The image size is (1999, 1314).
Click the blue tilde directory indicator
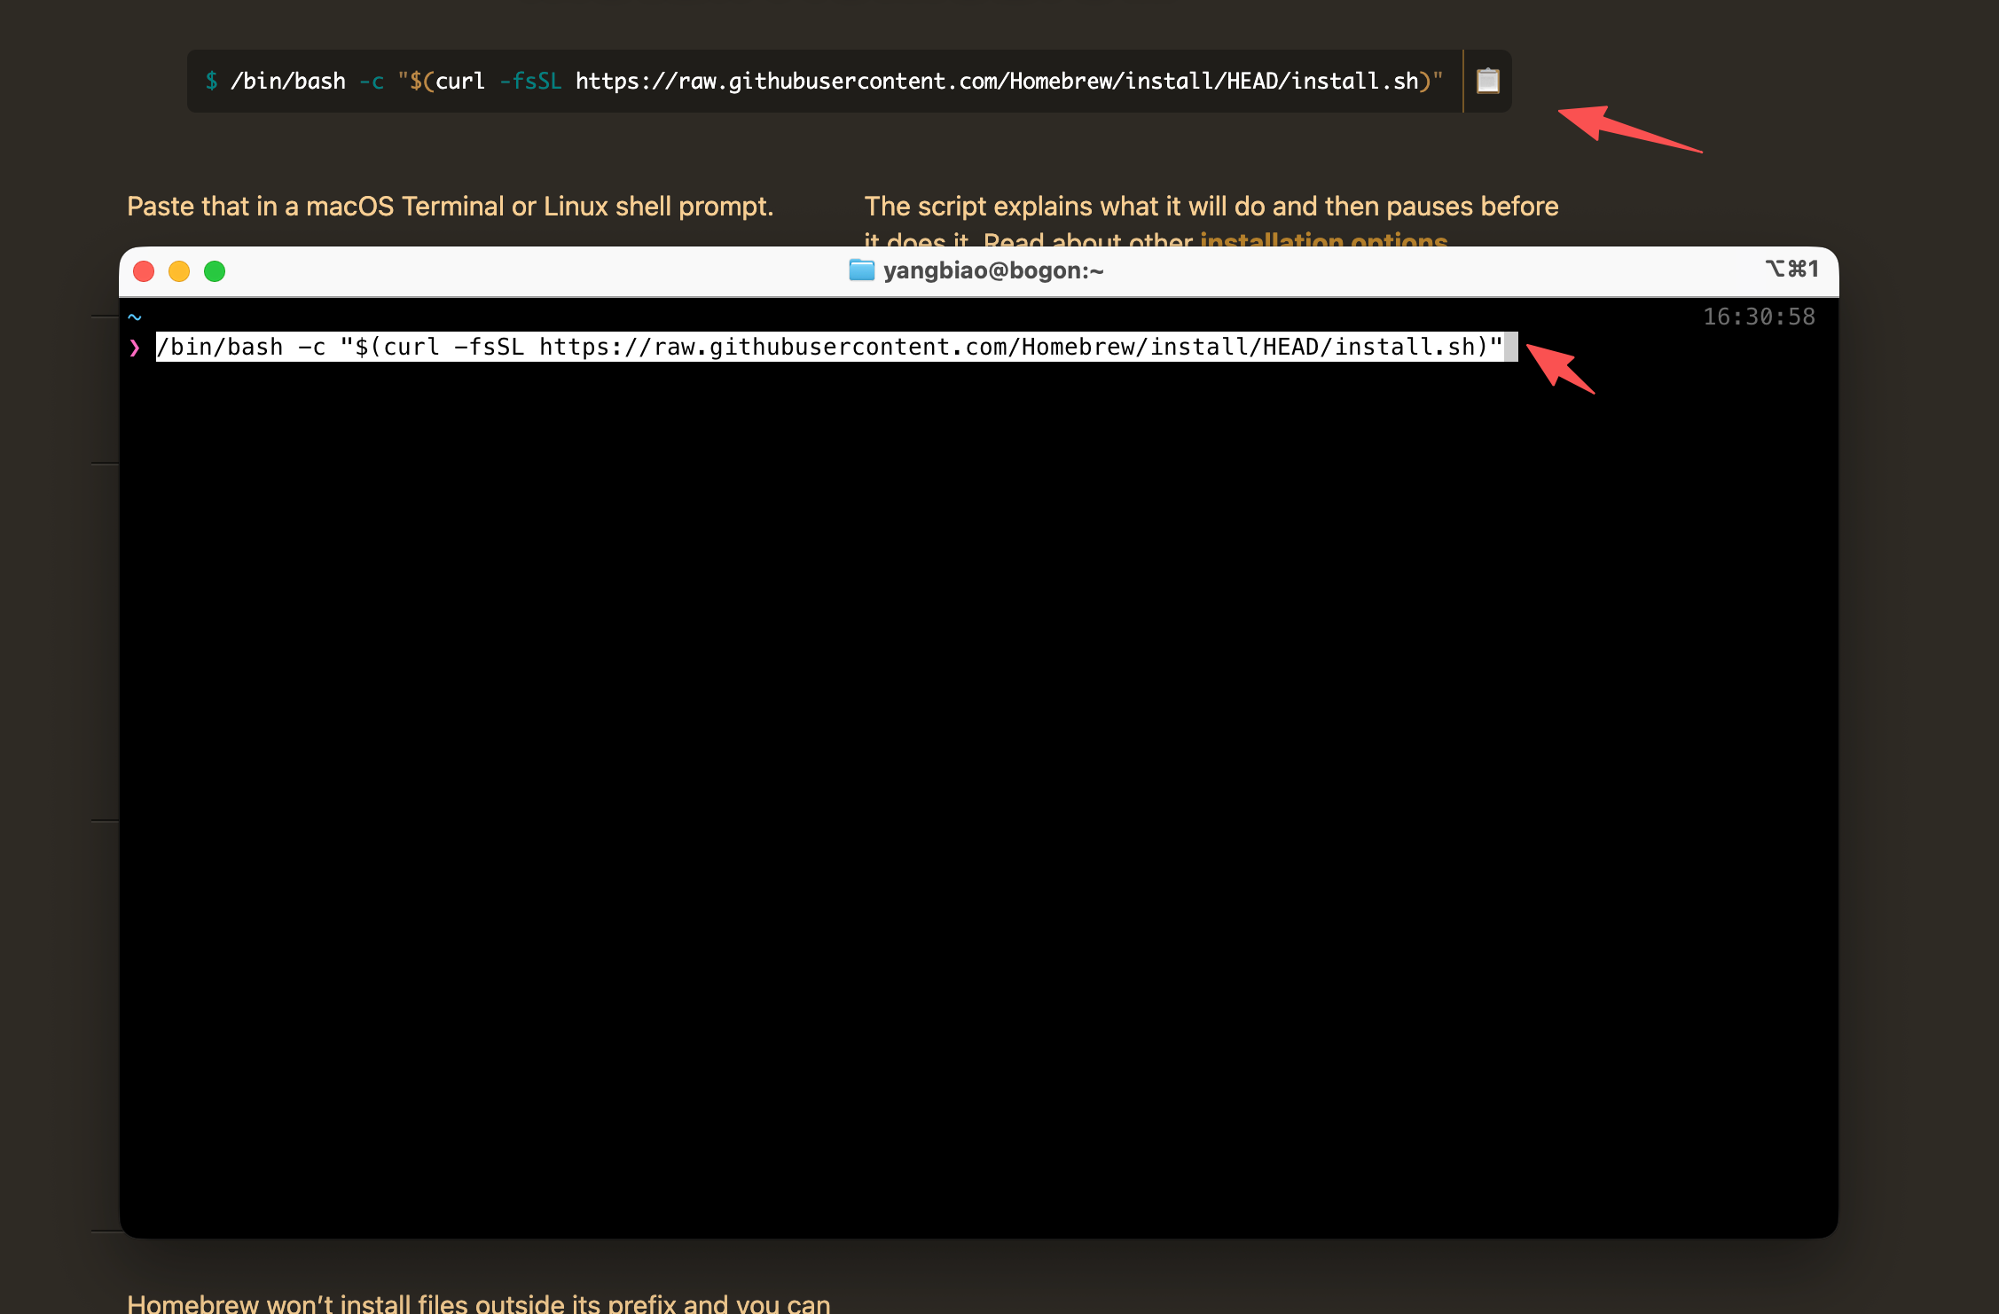tap(135, 317)
